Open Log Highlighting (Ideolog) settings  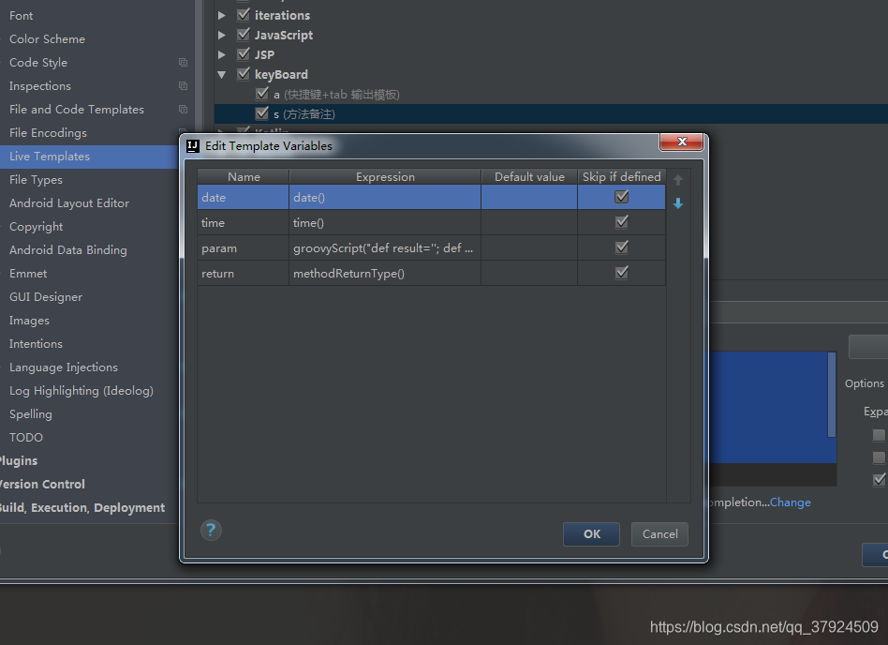(x=81, y=391)
